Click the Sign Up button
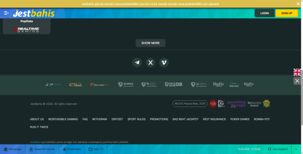303x154 pixels. pos(287,13)
